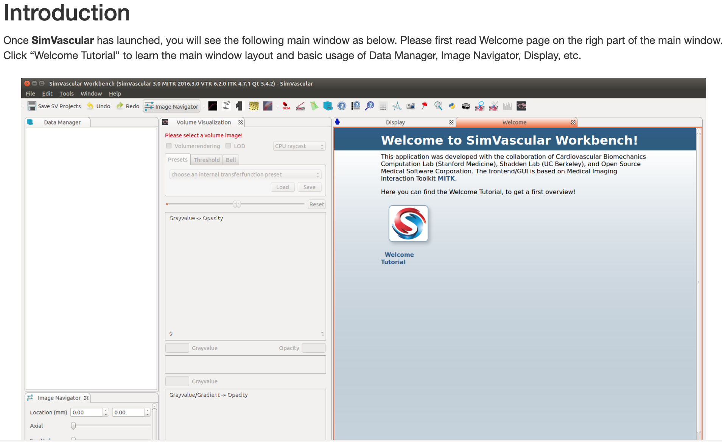
Task: Open the Help menu
Action: click(115, 93)
